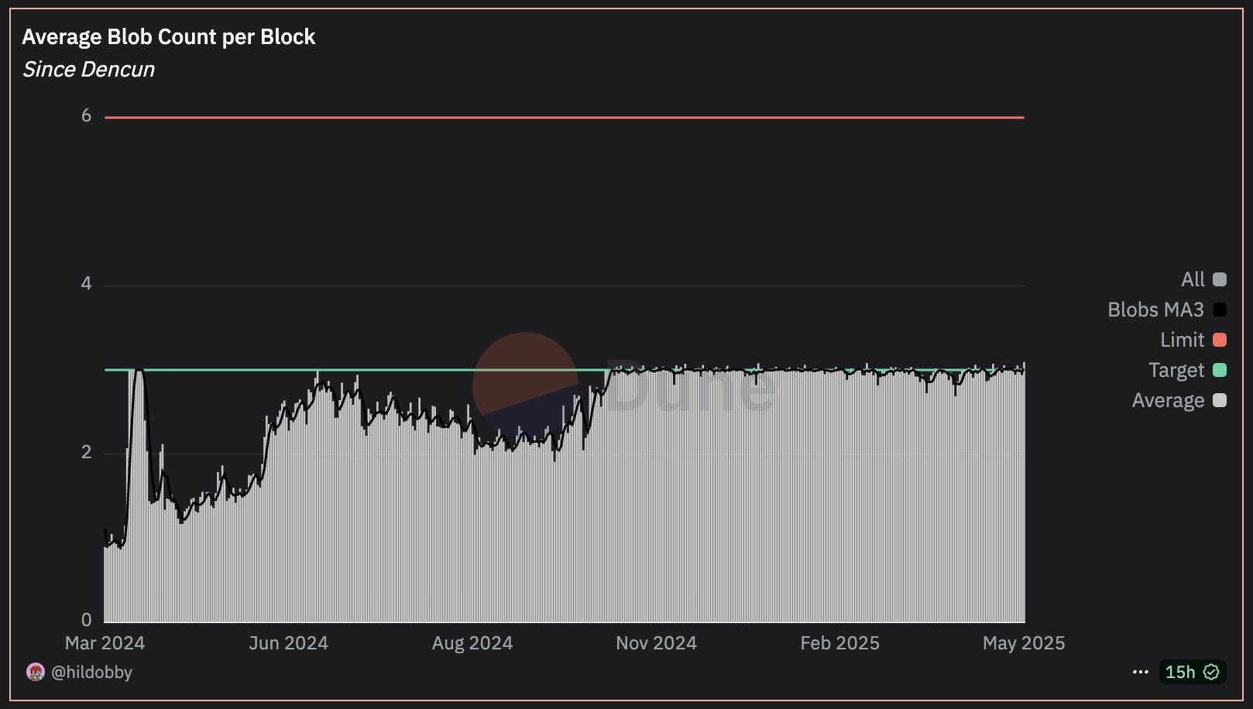The width and height of the screenshot is (1253, 709).
Task: Open the three-dot options menu
Action: pyautogui.click(x=1139, y=672)
